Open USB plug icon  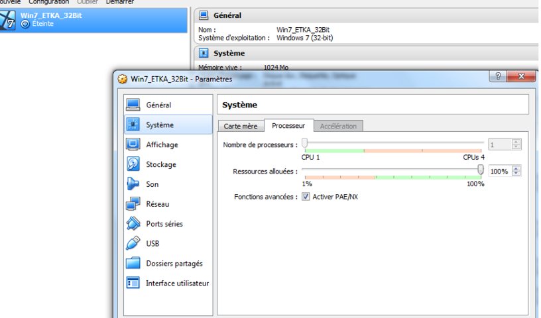click(133, 243)
